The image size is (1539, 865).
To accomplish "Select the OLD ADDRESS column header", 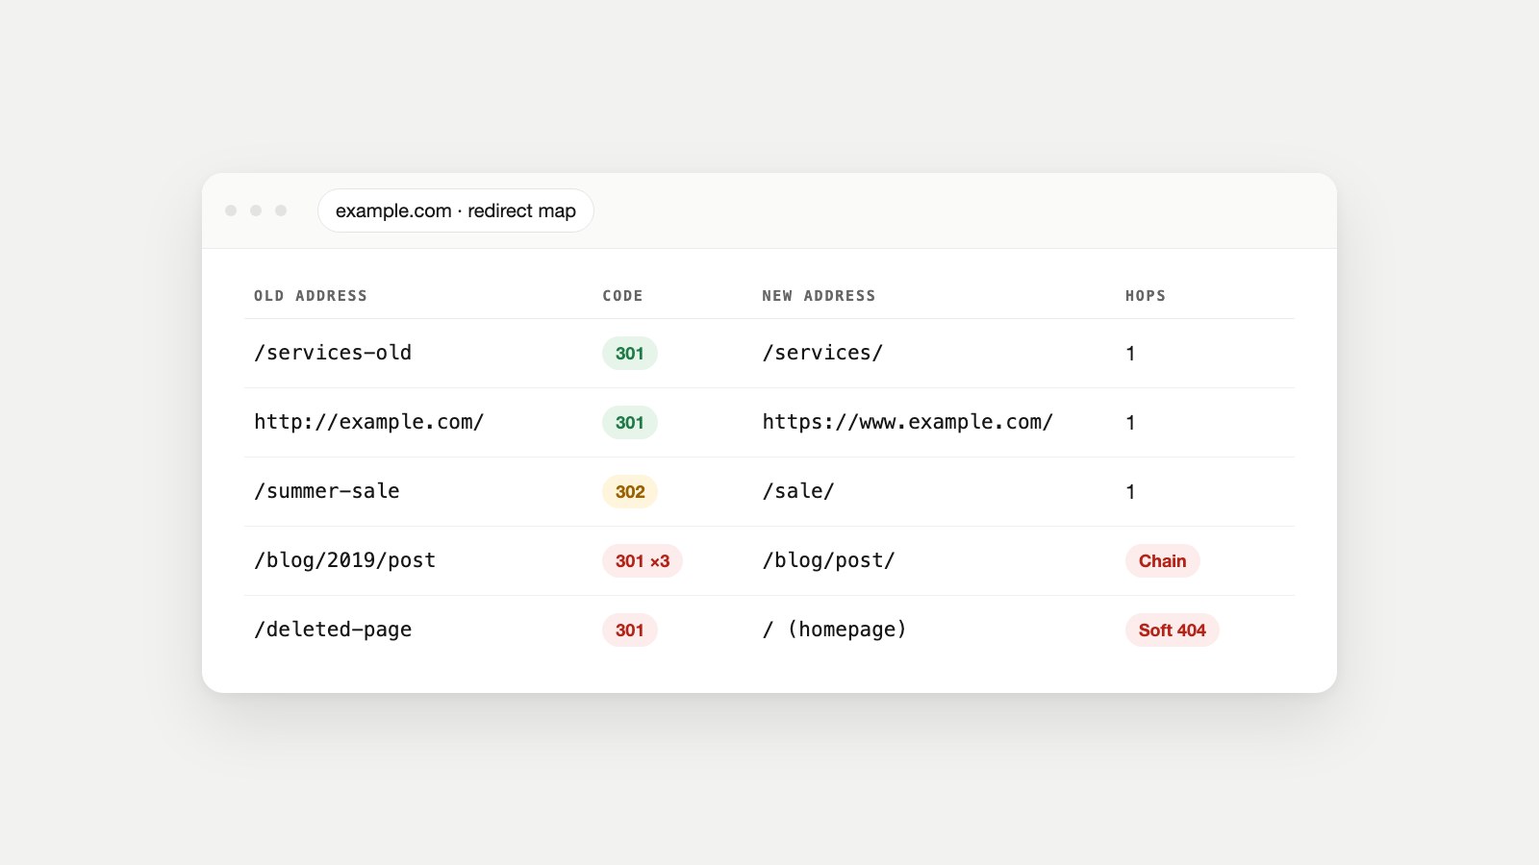I will (311, 296).
